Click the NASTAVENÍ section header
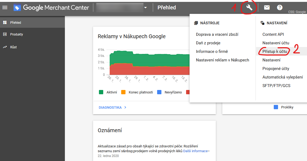The height and width of the screenshot is (161, 307). [x=277, y=23]
